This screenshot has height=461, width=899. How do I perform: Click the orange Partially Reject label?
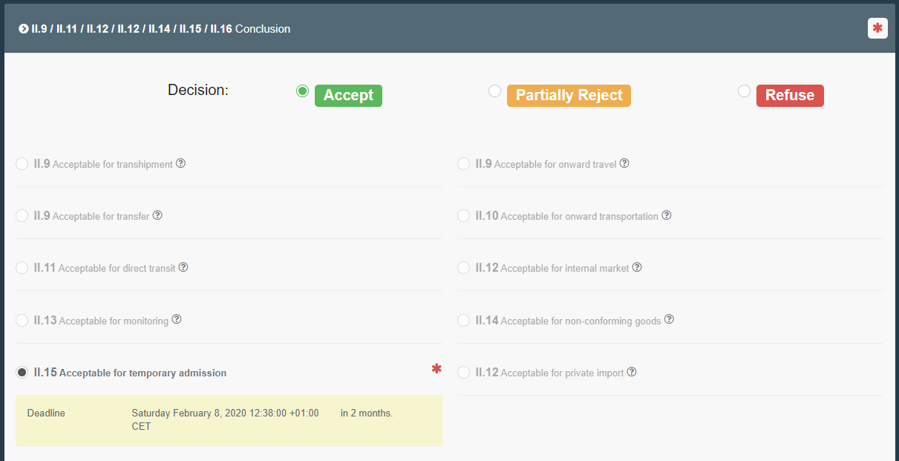(x=569, y=96)
